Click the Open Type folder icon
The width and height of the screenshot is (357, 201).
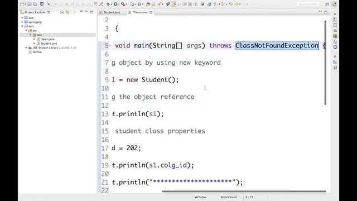point(148,4)
